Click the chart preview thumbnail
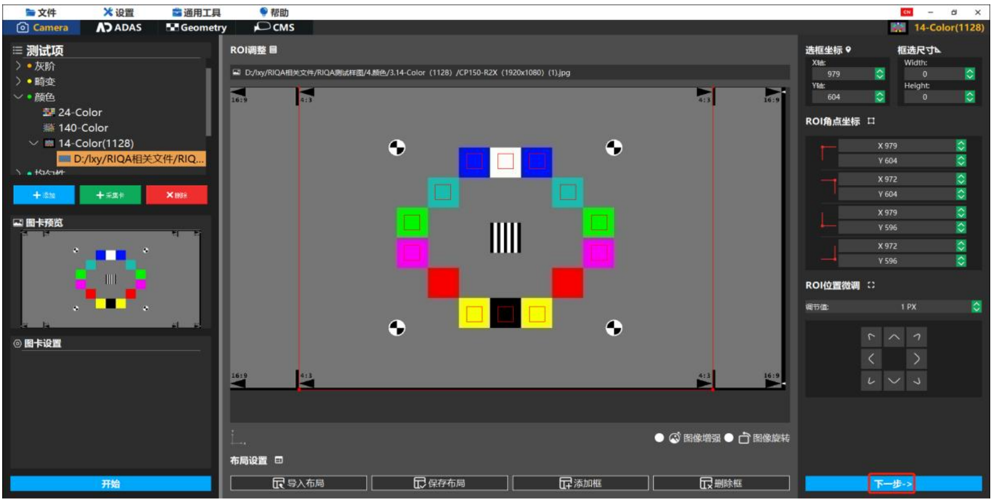Viewport: 993px width, 499px height. (x=110, y=279)
